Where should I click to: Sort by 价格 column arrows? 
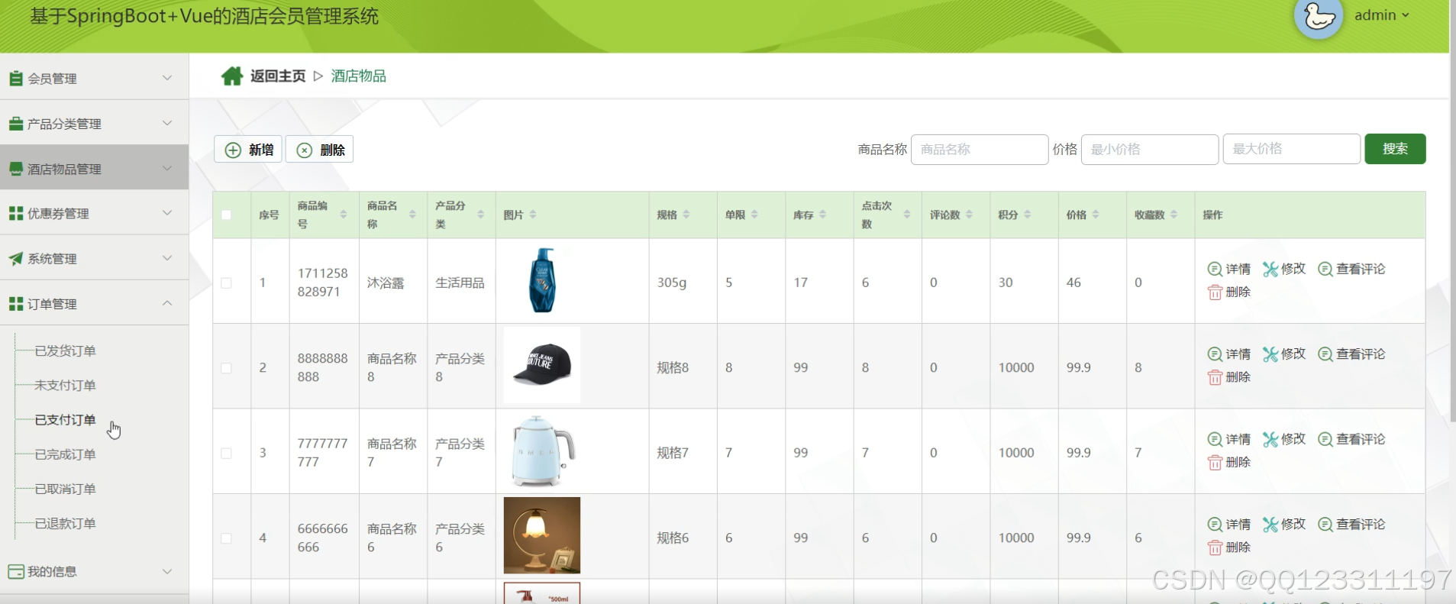click(x=1096, y=215)
